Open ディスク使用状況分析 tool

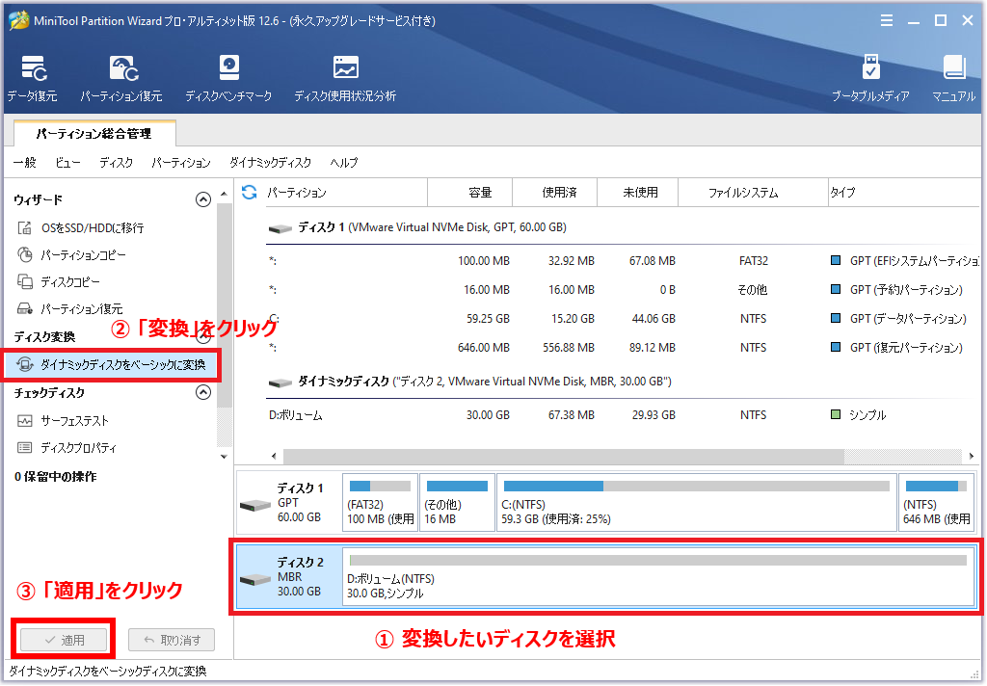click(x=345, y=79)
